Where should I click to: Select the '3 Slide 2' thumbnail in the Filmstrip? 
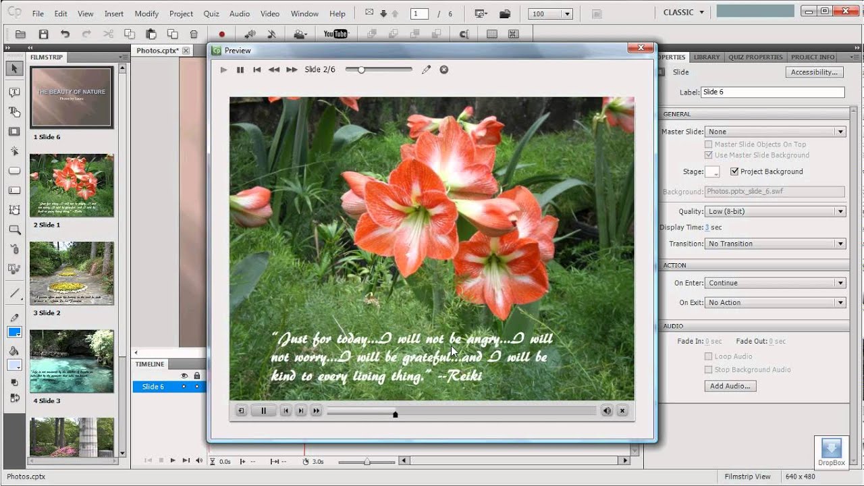72,273
